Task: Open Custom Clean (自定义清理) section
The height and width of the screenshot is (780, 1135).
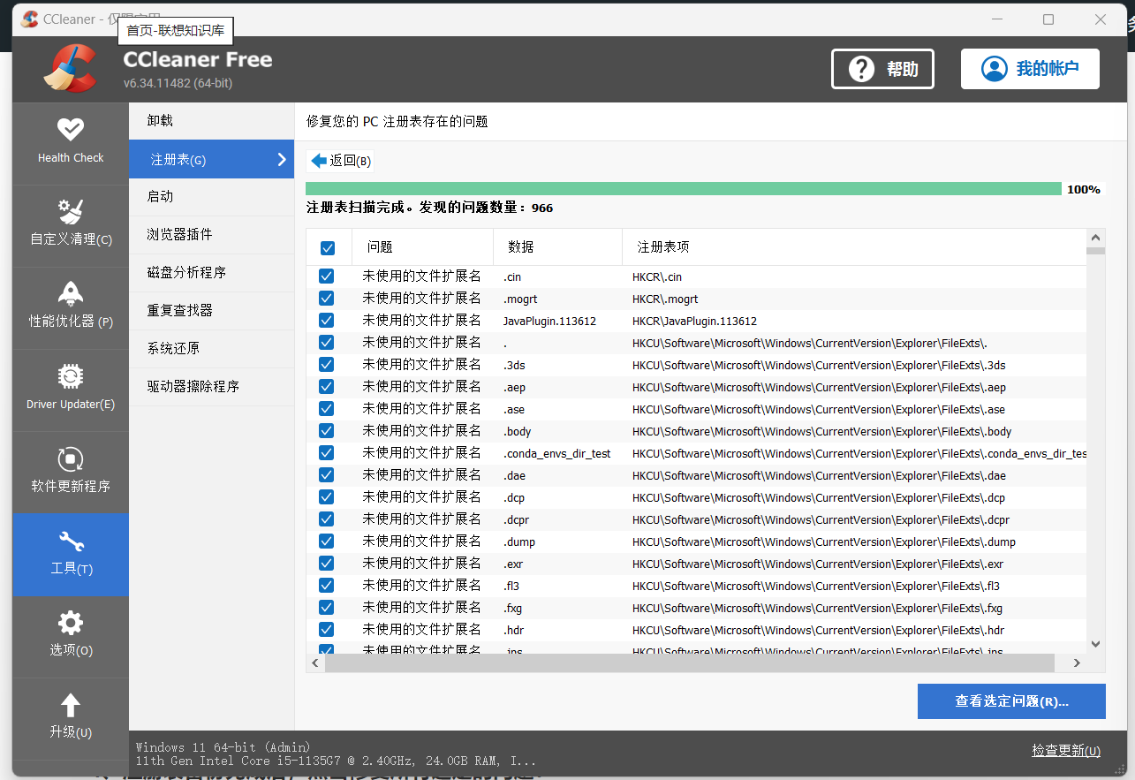Action: tap(71, 225)
